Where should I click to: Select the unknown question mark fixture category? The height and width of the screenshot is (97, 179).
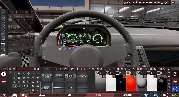click(37, 86)
